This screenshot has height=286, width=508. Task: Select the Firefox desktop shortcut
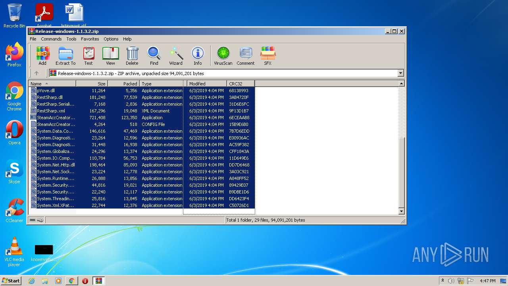pyautogui.click(x=14, y=54)
